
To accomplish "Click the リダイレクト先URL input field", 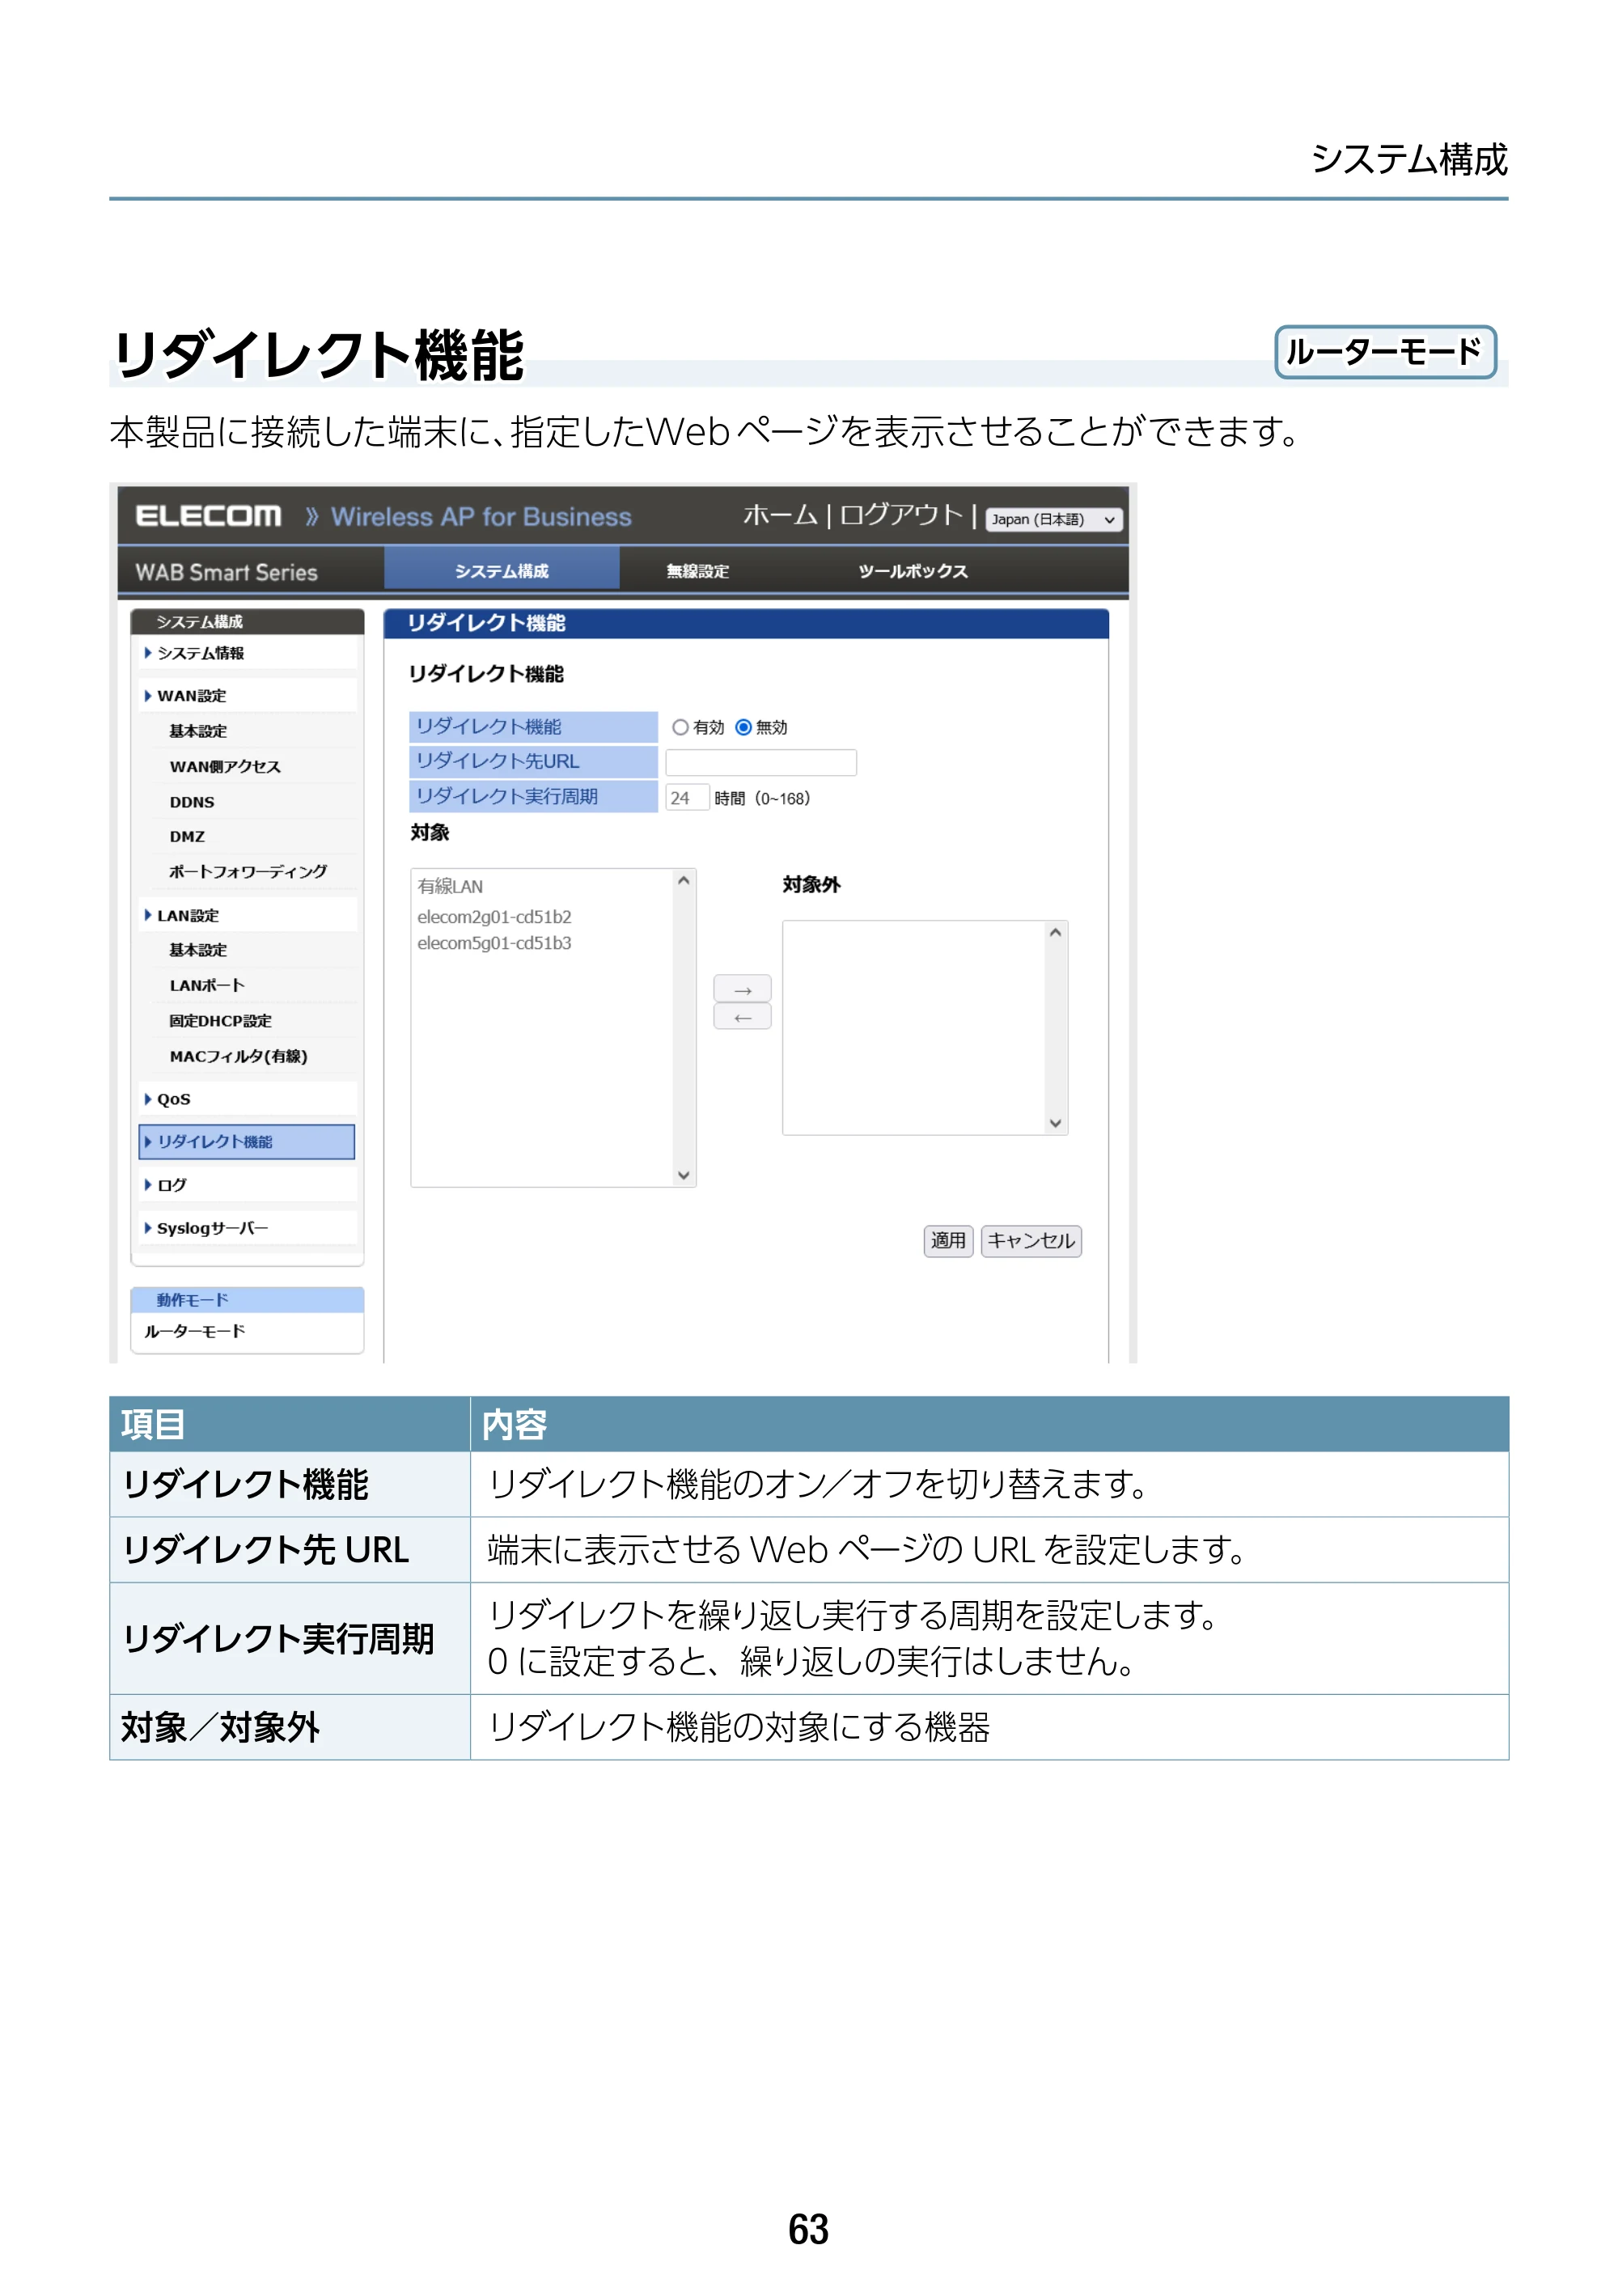I will [761, 762].
